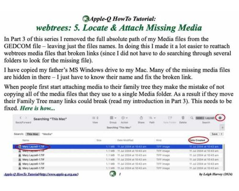Screen dimensions: 239x191
Task: Sort by the Size column header
Action: coord(99,140)
